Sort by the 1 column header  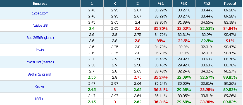pos(92,4)
